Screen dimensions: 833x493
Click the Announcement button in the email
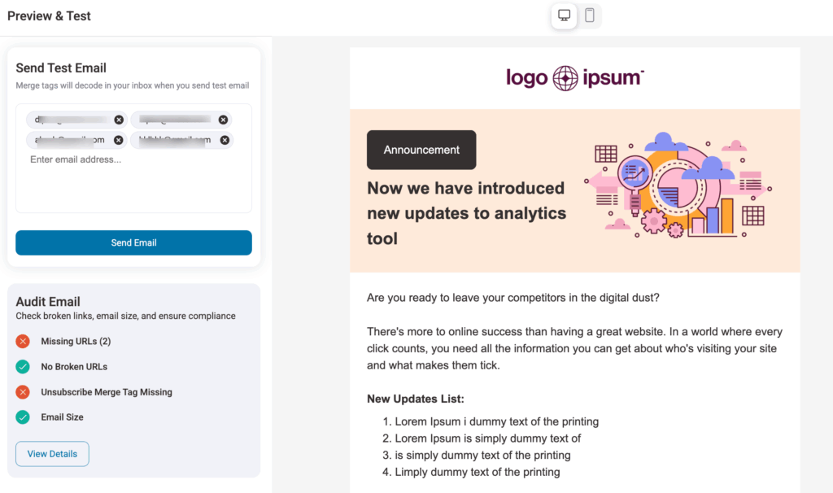point(421,150)
